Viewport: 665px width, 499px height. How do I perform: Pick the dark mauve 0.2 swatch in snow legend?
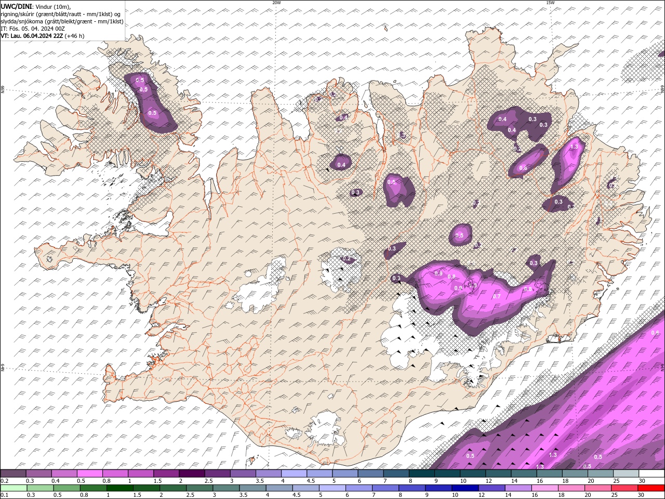[13, 474]
